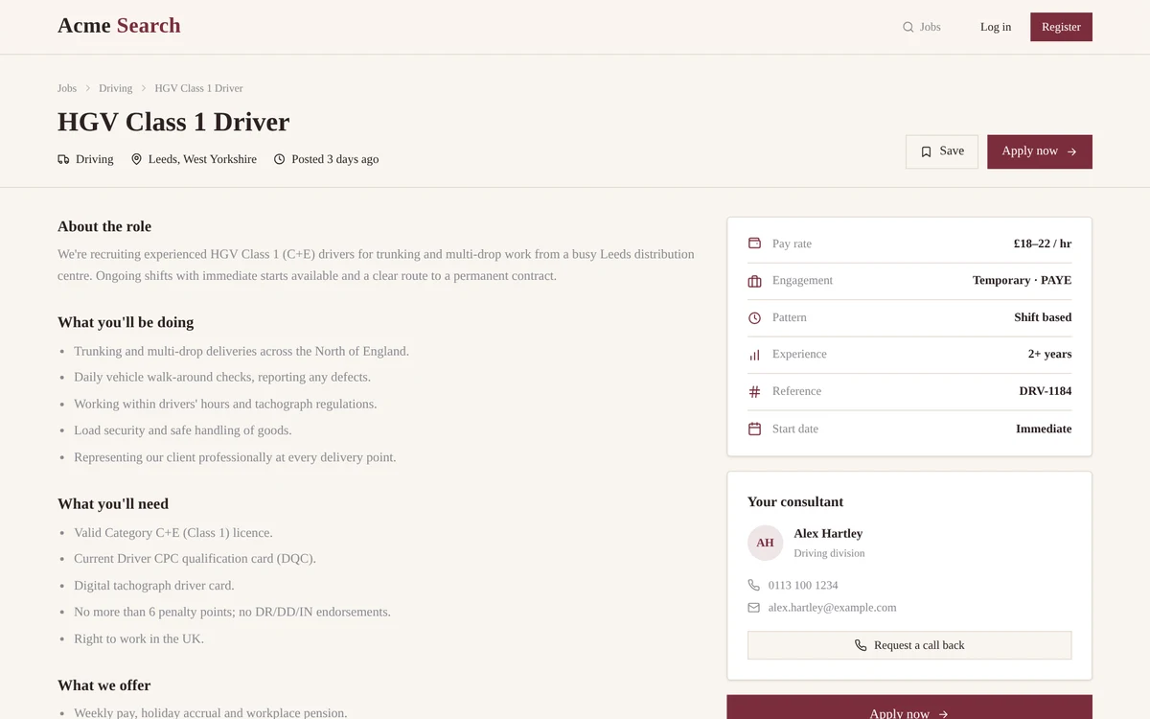This screenshot has height=719, width=1150.
Task: Click the clock icon beside Pattern
Action: [754, 317]
